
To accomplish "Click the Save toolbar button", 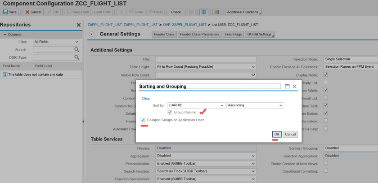I will pyautogui.click(x=10, y=12).
